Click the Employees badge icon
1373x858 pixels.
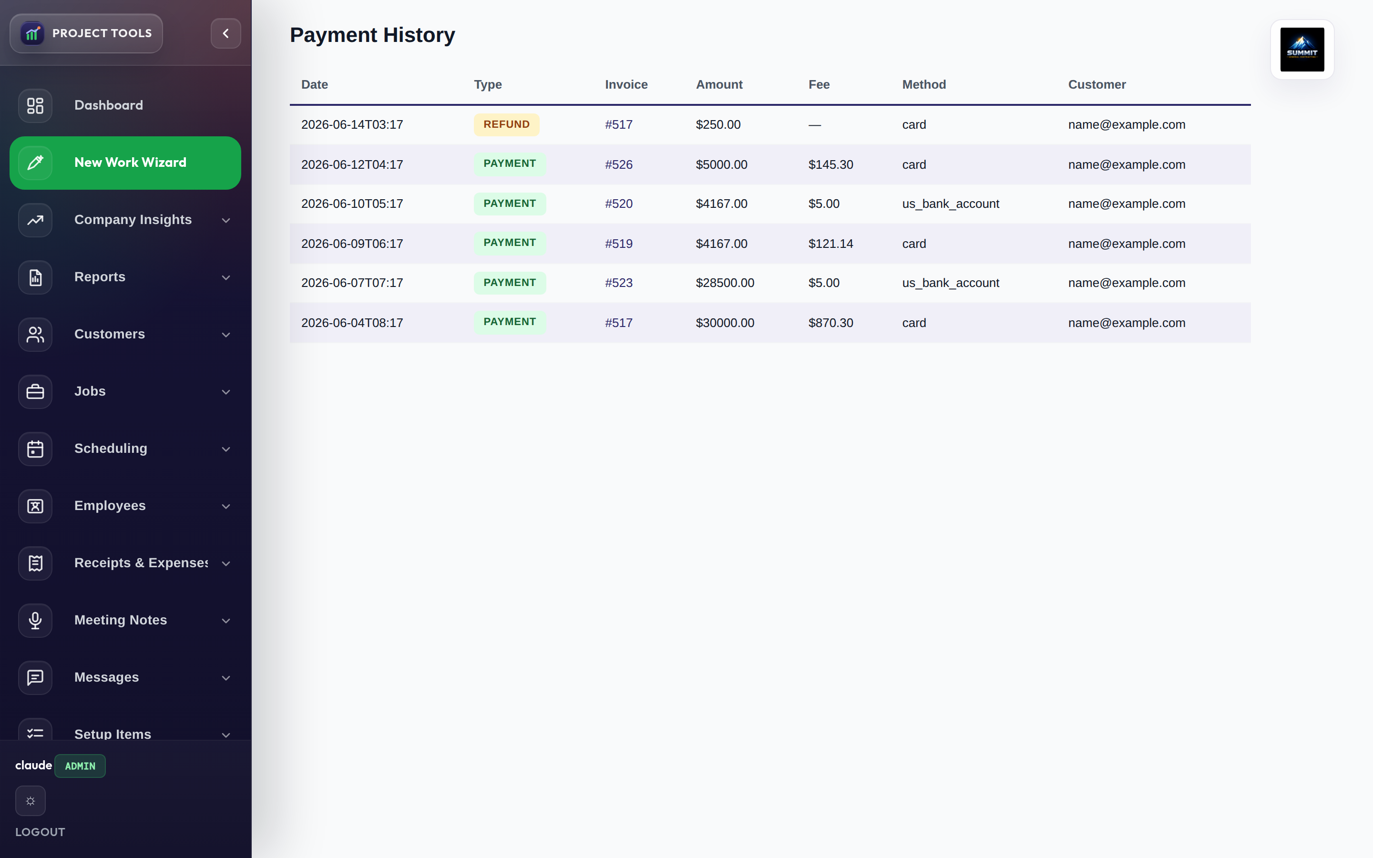coord(35,506)
